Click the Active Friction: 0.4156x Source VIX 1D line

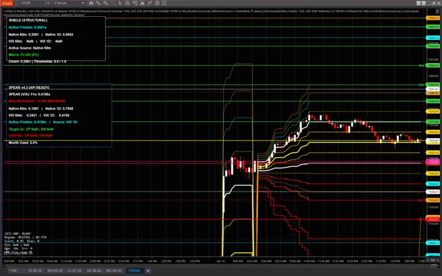tap(42, 122)
